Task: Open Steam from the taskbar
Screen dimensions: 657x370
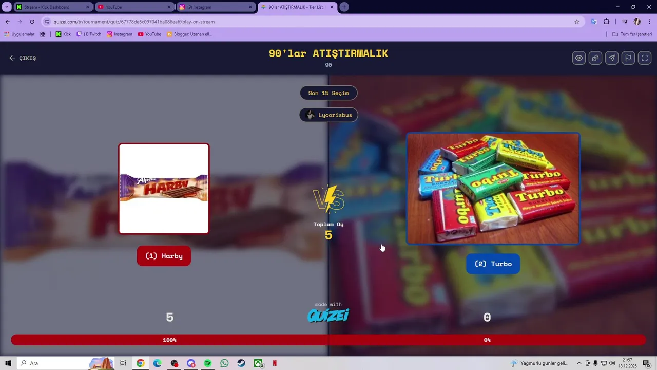Action: tap(241, 363)
